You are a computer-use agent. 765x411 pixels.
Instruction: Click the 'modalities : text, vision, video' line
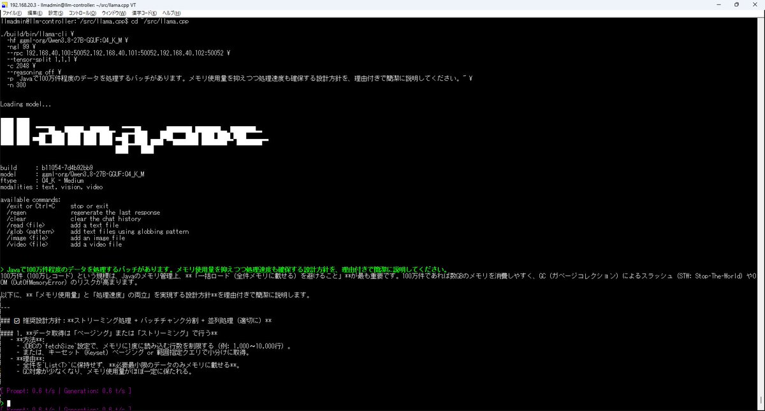coord(52,187)
